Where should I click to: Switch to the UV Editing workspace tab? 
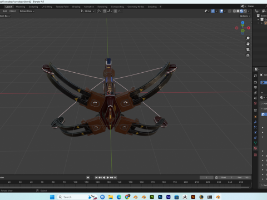point(47,7)
